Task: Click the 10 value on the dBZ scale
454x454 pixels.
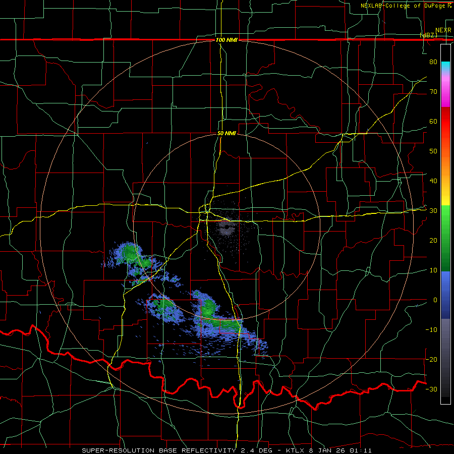Action: [x=433, y=270]
